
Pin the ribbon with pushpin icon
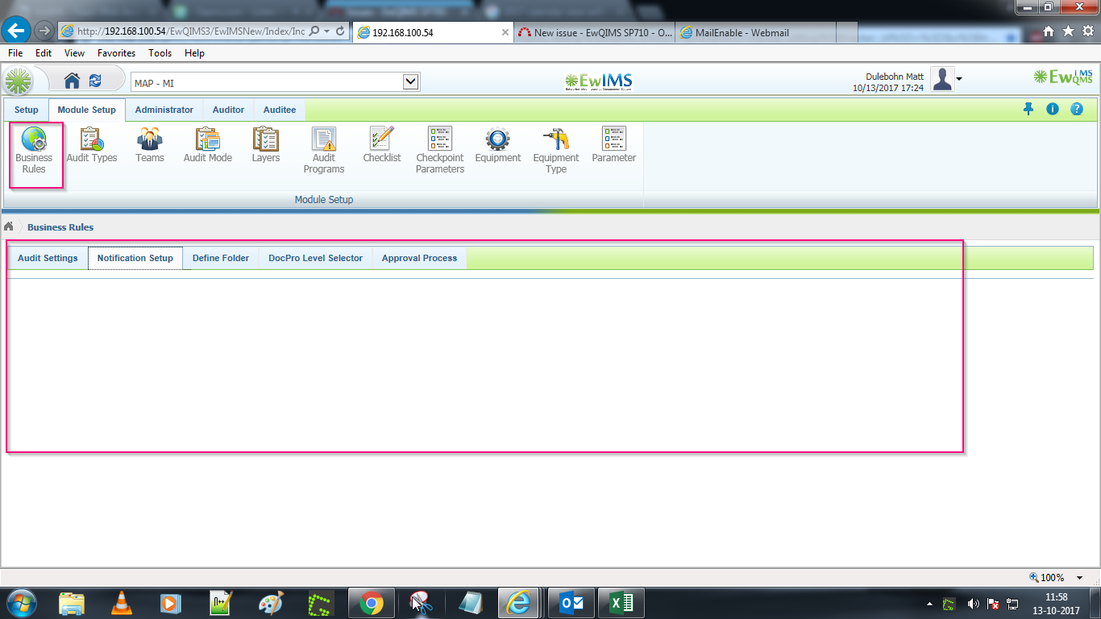tap(1028, 109)
